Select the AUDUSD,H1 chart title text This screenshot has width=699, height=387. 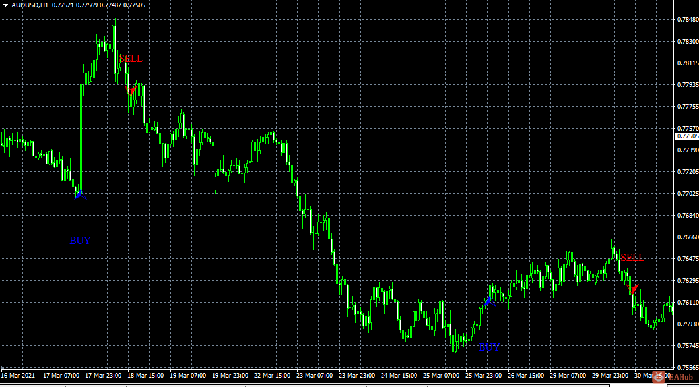[30, 5]
